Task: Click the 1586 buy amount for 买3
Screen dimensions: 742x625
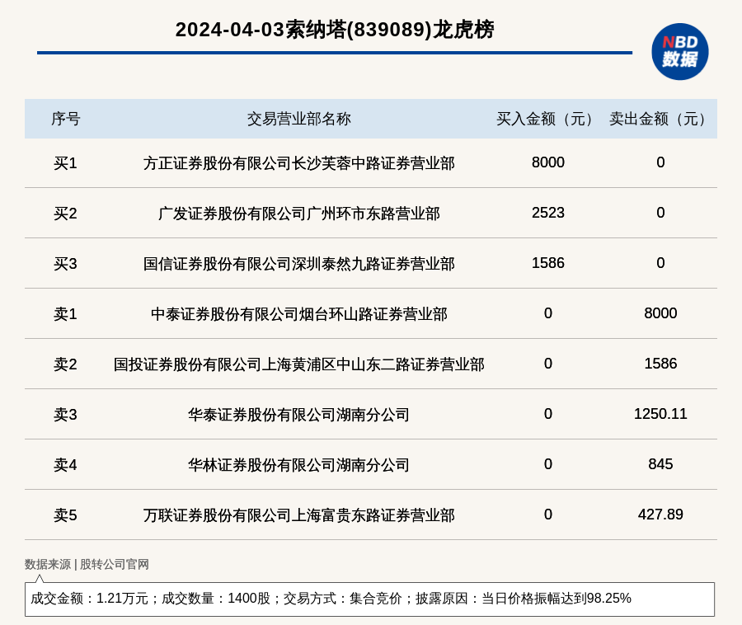Action: 548,262
